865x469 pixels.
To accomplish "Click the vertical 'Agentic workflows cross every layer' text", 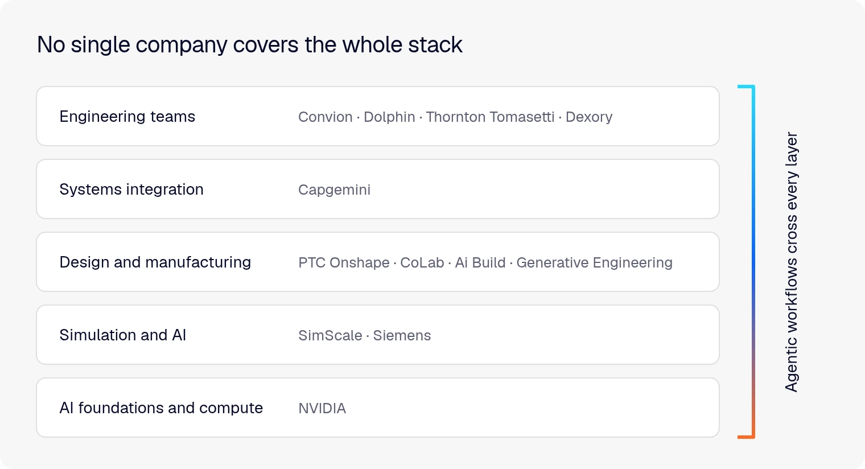I will [792, 262].
